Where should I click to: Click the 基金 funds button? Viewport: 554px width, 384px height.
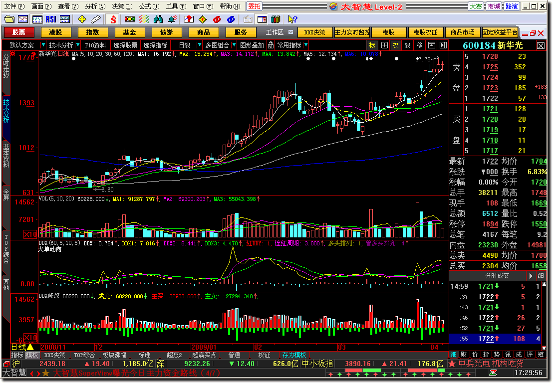(129, 32)
